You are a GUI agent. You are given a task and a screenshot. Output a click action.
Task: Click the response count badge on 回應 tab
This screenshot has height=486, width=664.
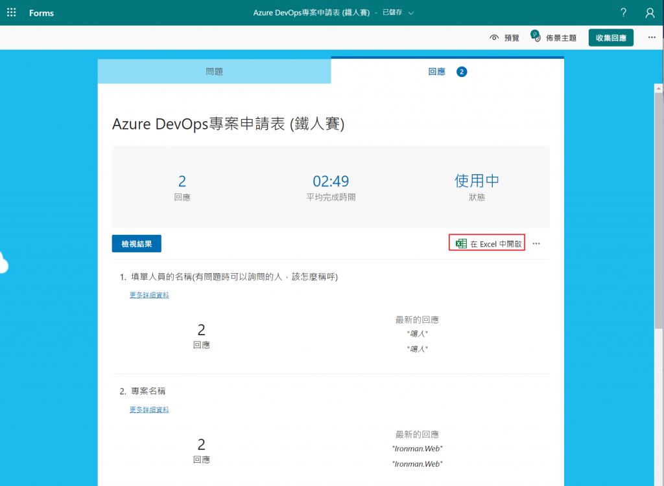click(462, 72)
